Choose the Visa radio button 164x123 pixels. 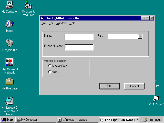pyautogui.click(x=50, y=72)
